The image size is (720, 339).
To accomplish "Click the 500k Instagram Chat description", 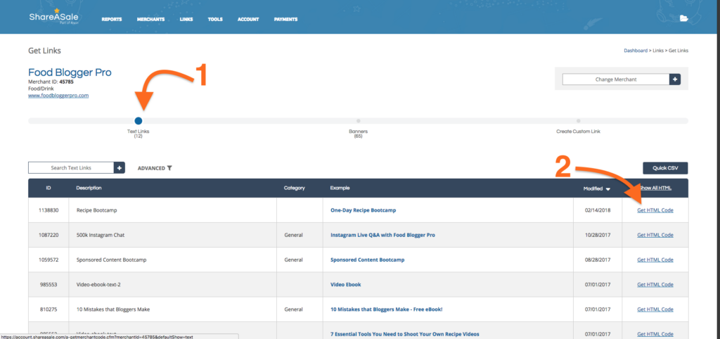I will 101,235.
